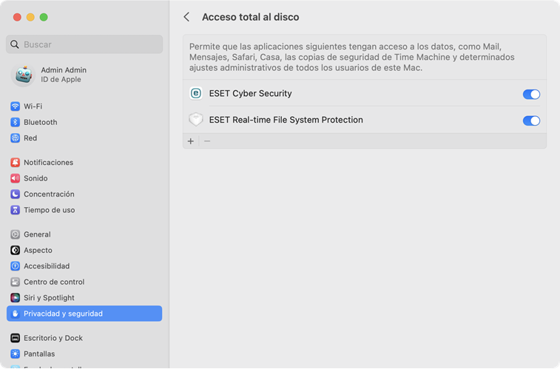Open Notificaciones via its bell icon
The width and height of the screenshot is (560, 369).
(x=15, y=163)
